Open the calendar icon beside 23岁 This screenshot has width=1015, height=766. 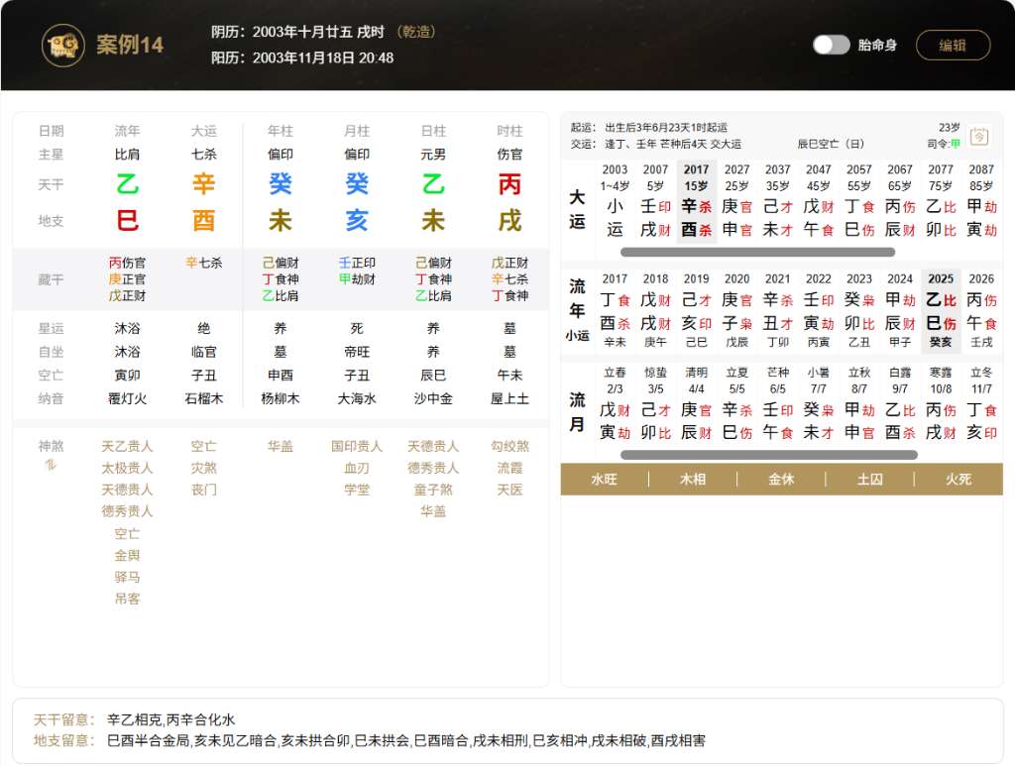979,137
